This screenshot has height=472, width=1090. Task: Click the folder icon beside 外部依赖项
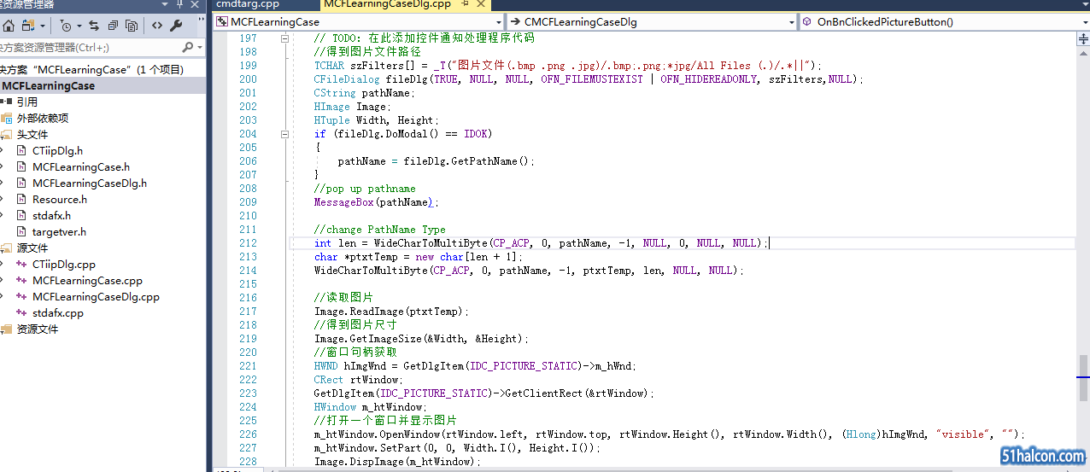tap(7, 118)
